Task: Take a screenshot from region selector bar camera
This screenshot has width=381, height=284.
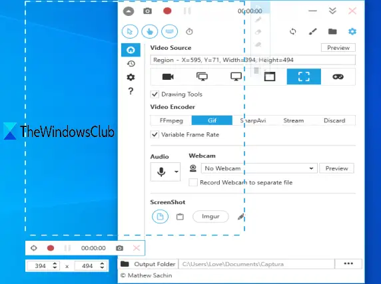Action: coord(119,248)
